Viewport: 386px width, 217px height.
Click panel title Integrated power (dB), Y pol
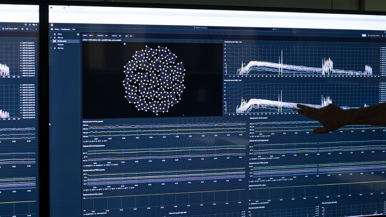click(x=233, y=42)
